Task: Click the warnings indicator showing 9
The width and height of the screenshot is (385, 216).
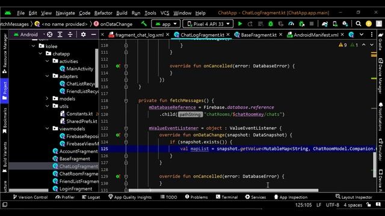Action: [x=342, y=45]
